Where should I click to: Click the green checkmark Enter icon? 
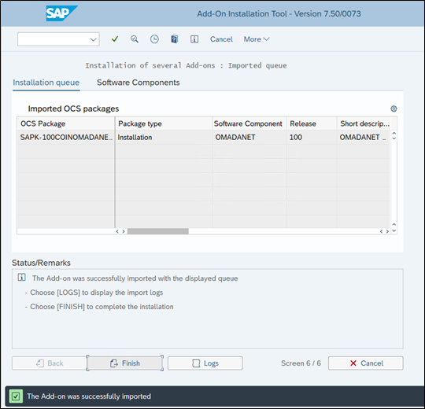pos(115,39)
